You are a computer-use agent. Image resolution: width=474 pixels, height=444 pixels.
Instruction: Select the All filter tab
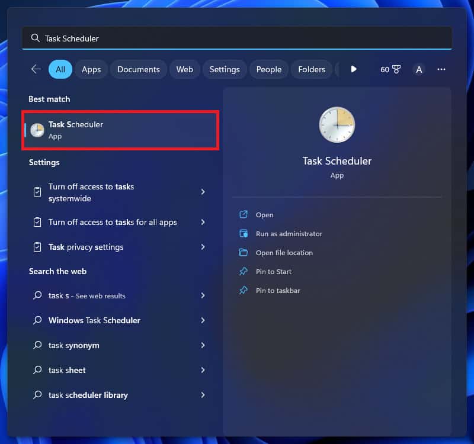[x=60, y=69]
